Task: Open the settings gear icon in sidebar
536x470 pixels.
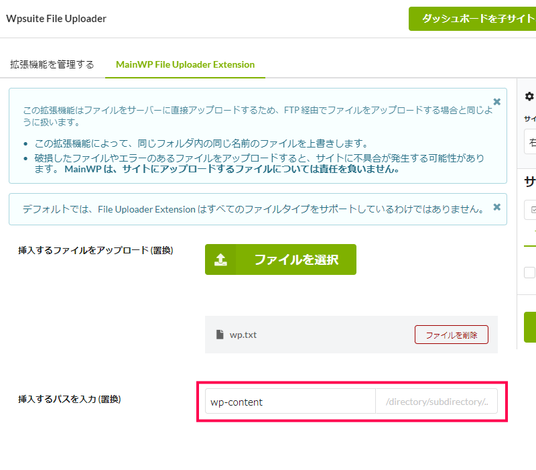Action: coord(529,97)
